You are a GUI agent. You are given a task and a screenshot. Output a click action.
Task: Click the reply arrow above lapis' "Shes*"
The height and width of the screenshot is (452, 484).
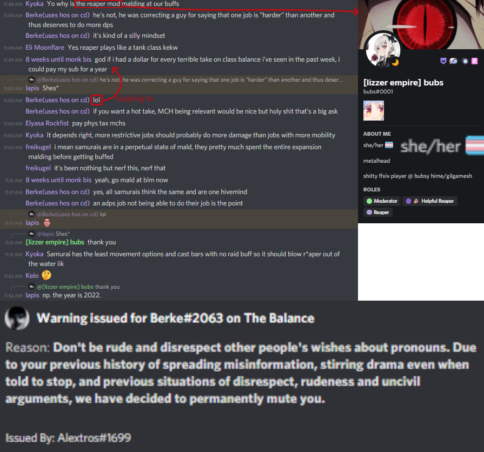coord(31,79)
